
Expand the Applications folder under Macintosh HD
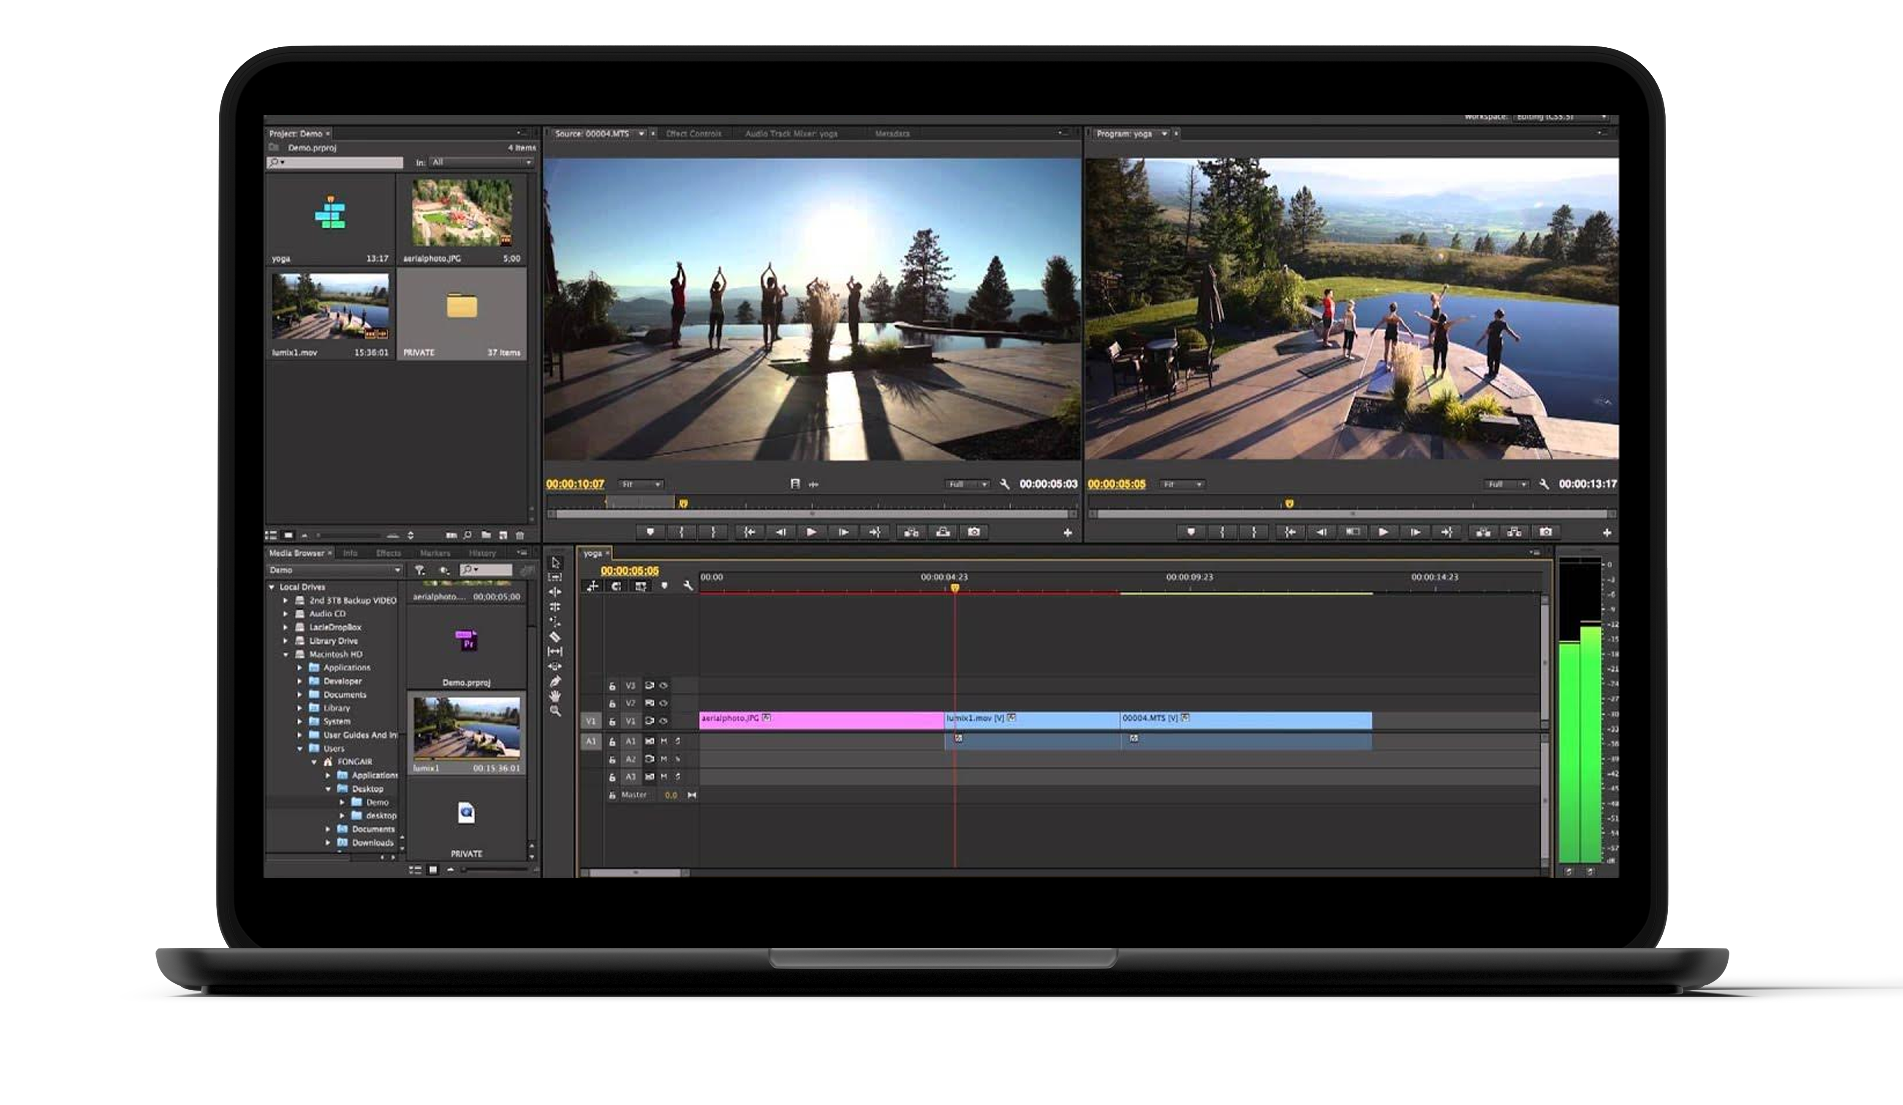(300, 668)
